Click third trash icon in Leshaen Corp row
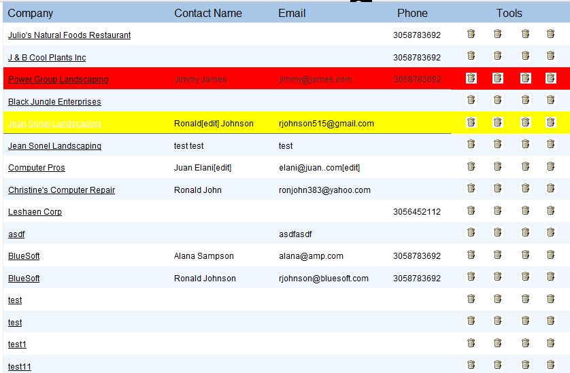 click(x=525, y=211)
